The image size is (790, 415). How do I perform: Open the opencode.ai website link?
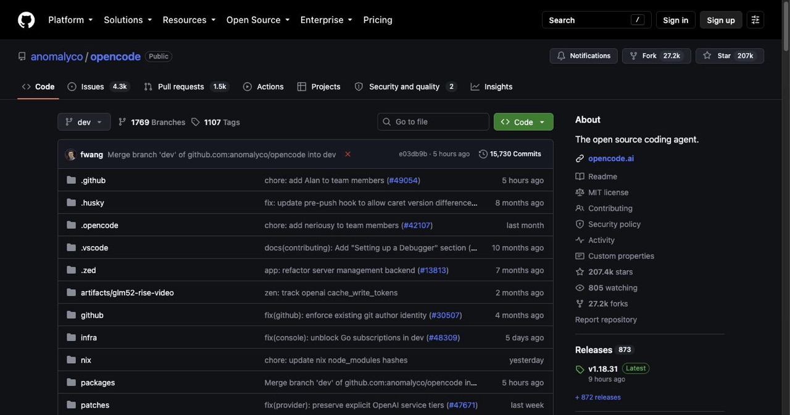(x=611, y=158)
